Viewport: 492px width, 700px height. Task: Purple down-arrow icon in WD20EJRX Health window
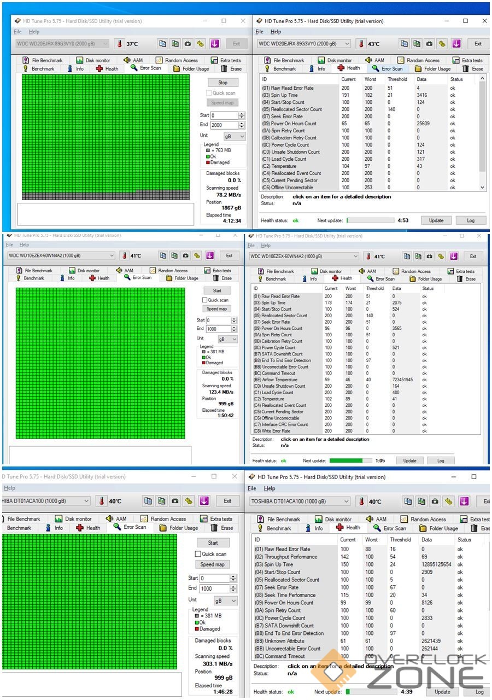pos(456,44)
